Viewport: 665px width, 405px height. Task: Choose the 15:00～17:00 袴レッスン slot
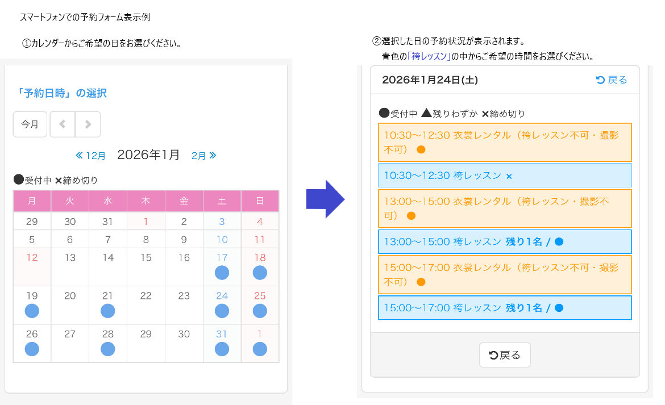tap(505, 308)
